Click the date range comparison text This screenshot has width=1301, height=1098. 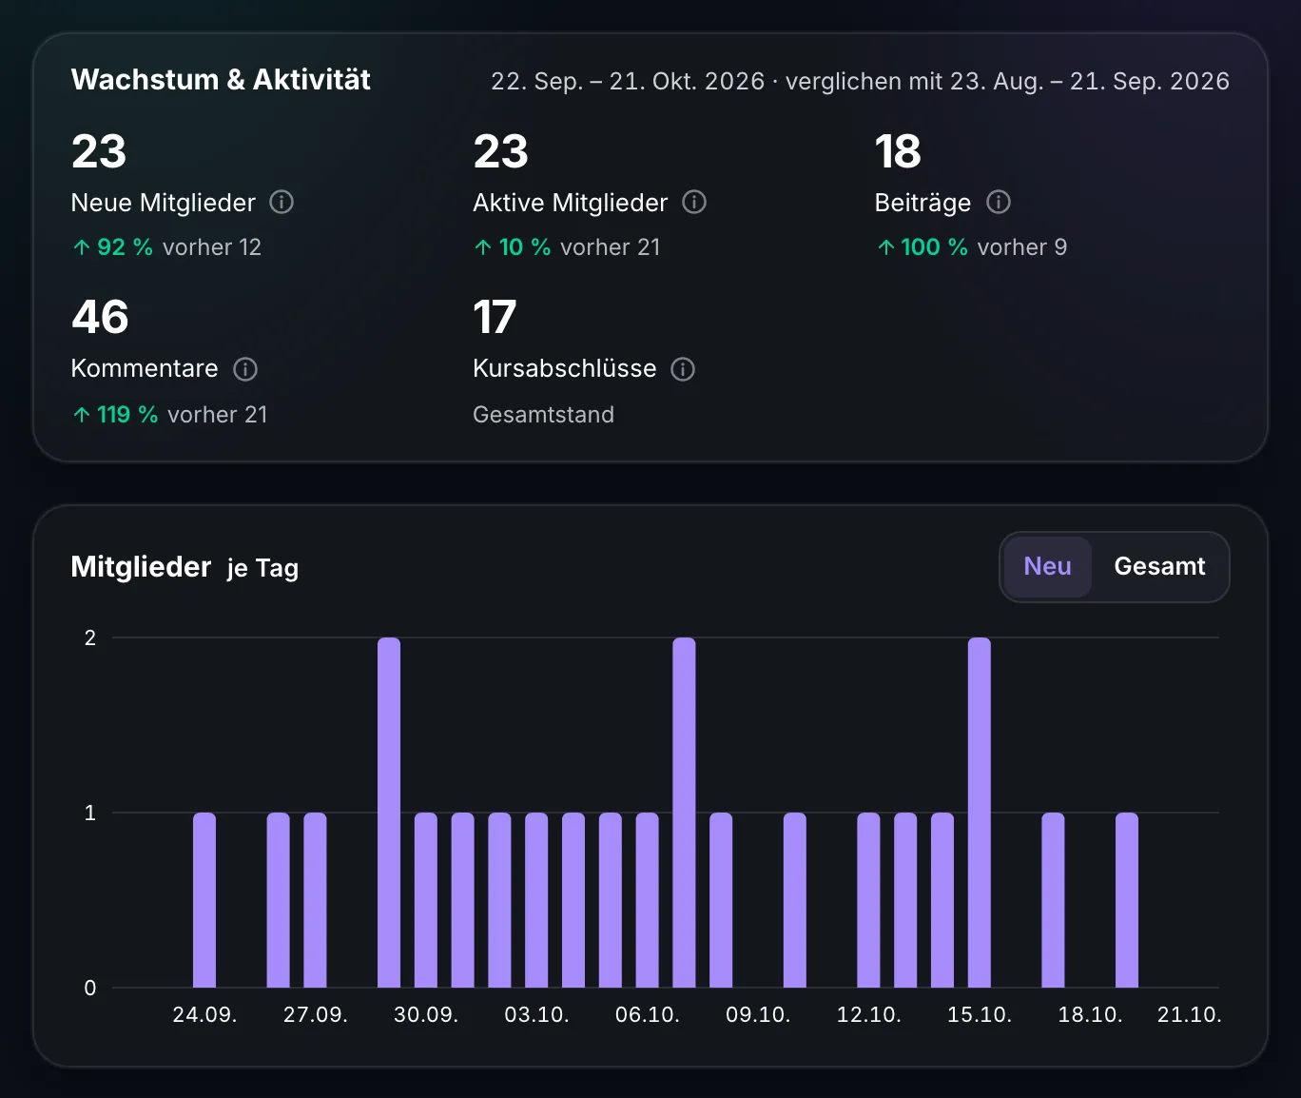[860, 81]
